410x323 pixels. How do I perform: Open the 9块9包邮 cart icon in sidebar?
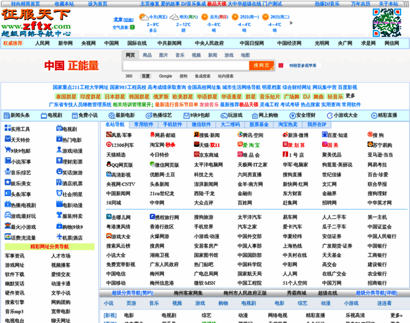[8, 150]
